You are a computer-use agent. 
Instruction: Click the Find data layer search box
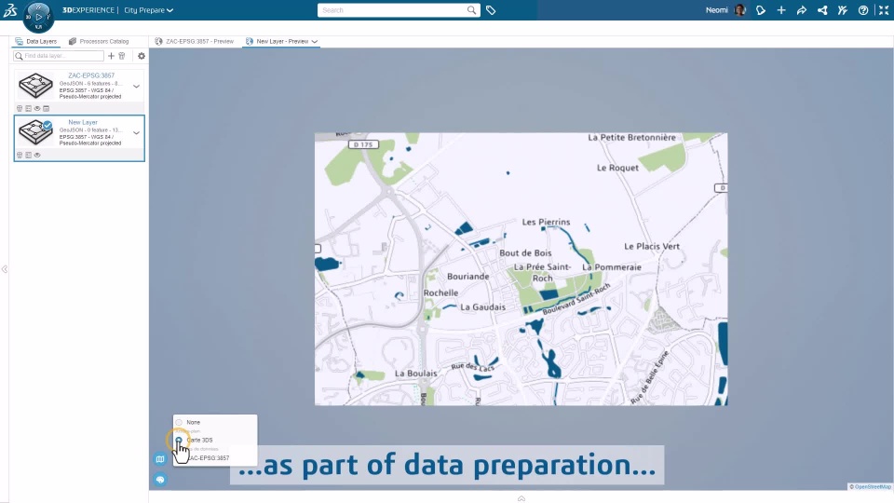pos(59,56)
